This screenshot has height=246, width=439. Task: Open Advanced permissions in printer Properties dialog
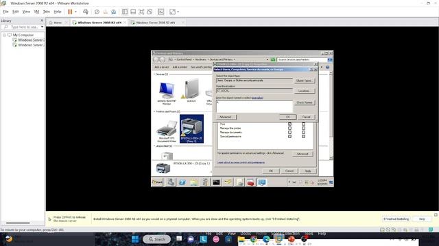[302, 154]
